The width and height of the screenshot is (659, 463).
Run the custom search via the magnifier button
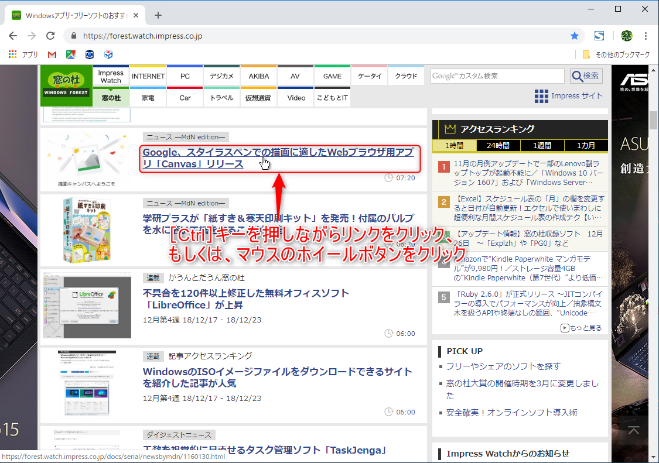click(x=586, y=76)
